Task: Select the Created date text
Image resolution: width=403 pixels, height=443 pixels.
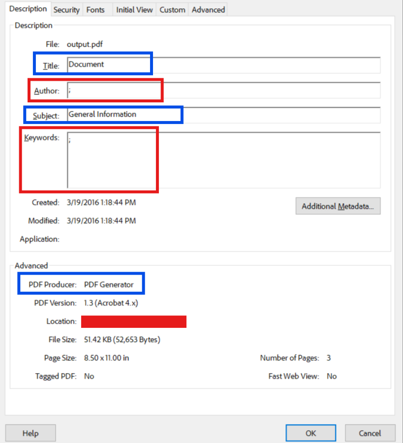Action: [x=102, y=202]
